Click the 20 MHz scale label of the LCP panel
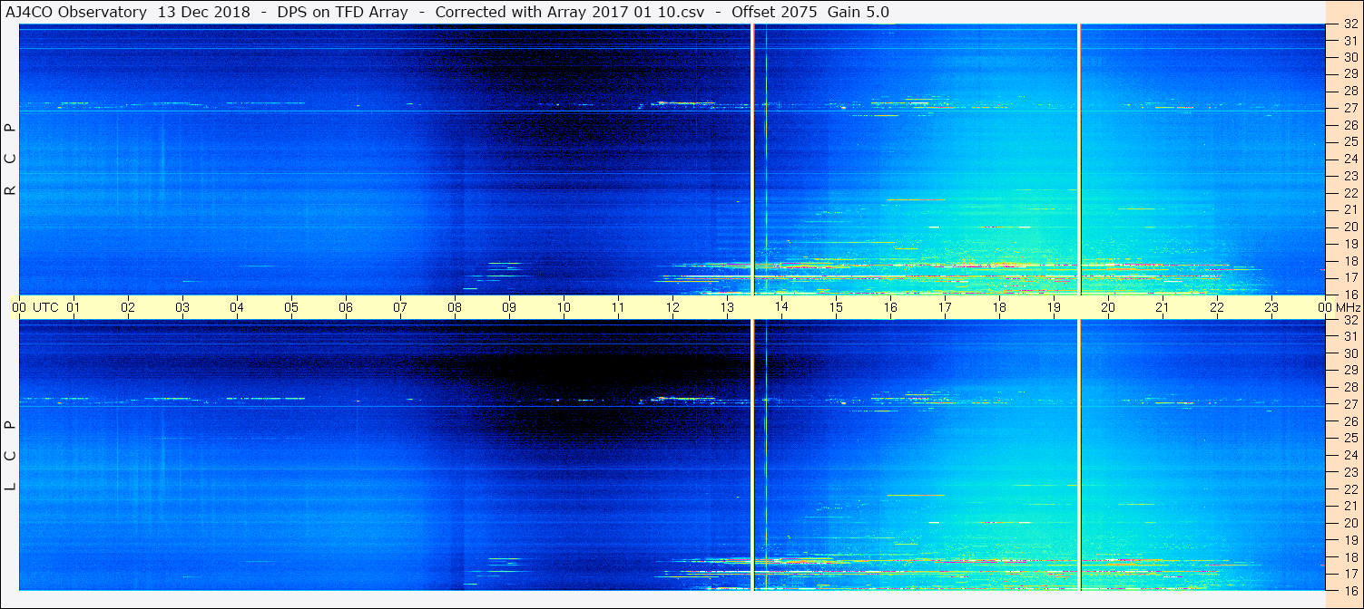The image size is (1364, 609). 1350,523
